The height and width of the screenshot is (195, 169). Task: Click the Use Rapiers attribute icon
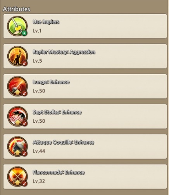pyautogui.click(x=17, y=26)
